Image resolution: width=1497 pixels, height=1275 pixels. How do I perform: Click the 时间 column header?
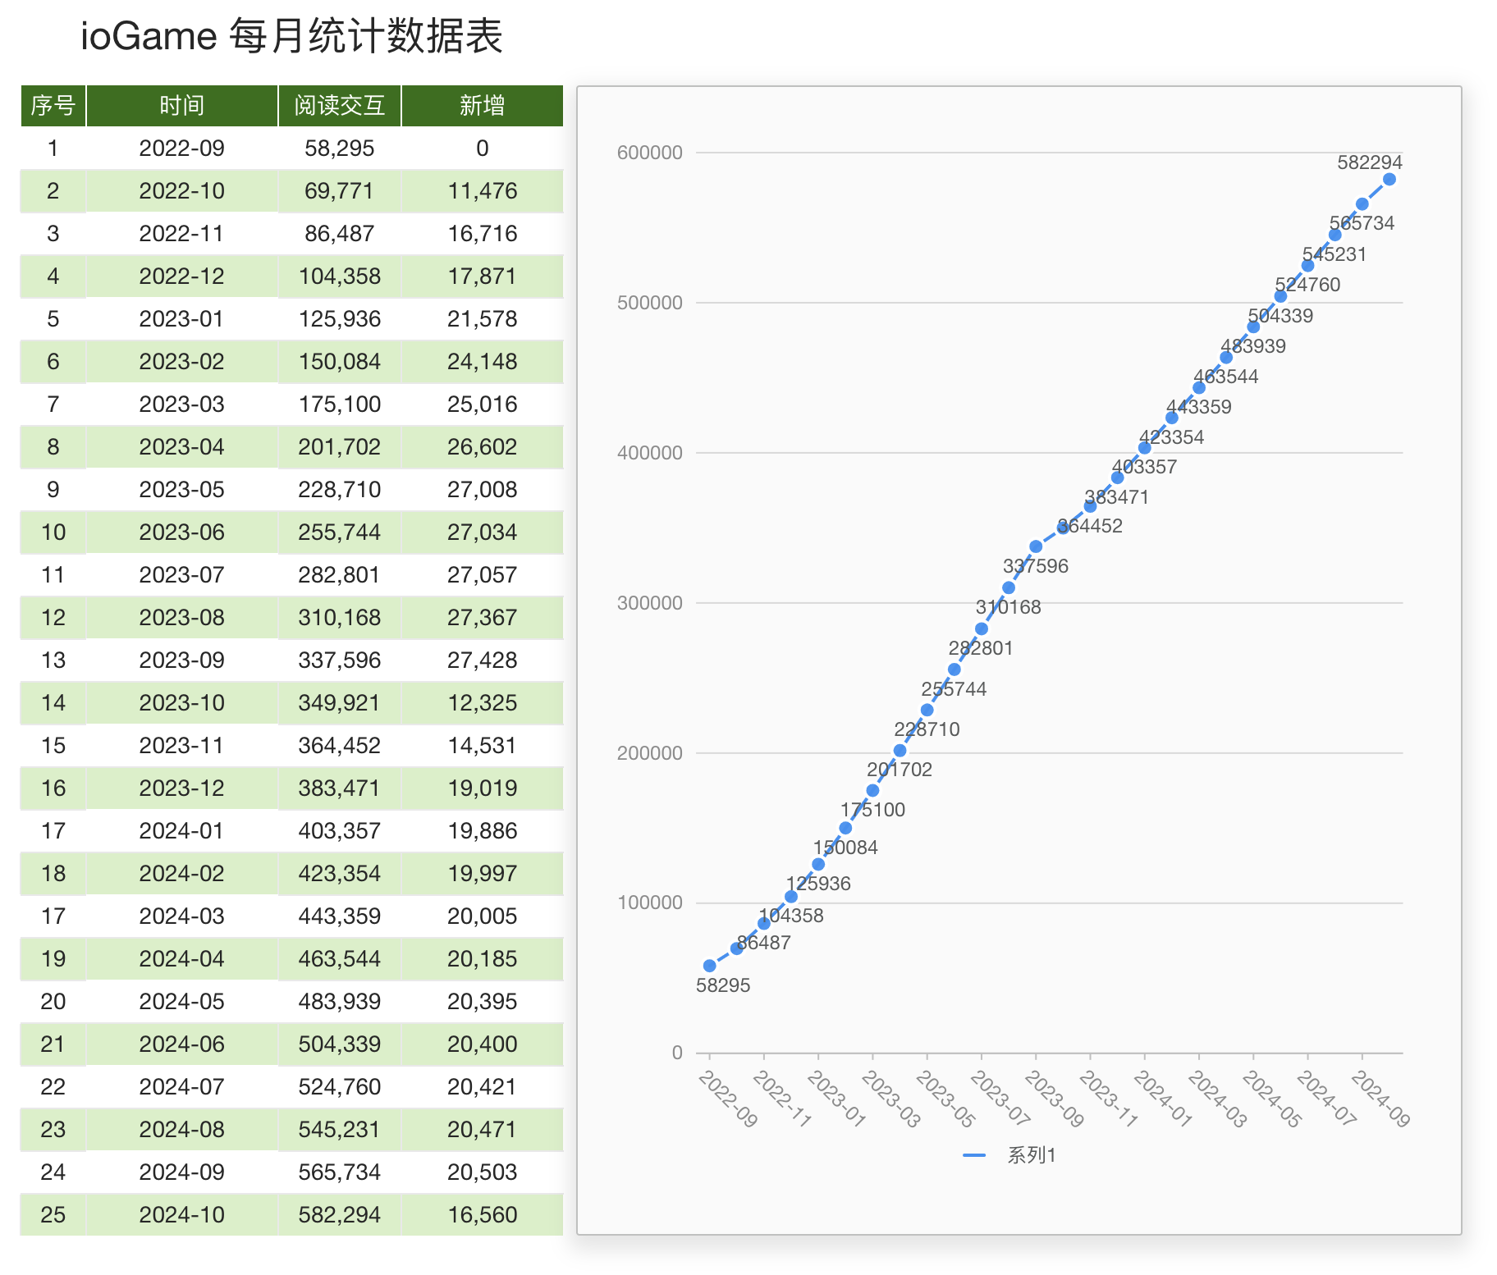(182, 106)
